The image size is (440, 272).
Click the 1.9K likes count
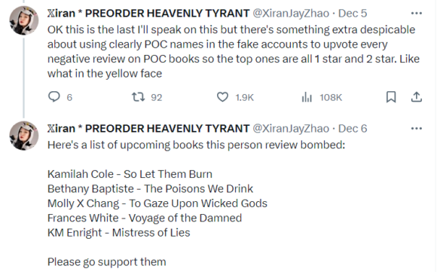point(244,97)
